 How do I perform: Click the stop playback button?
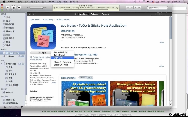pos(14,8)
